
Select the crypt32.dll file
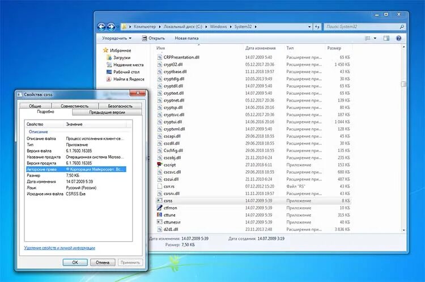coord(173,65)
